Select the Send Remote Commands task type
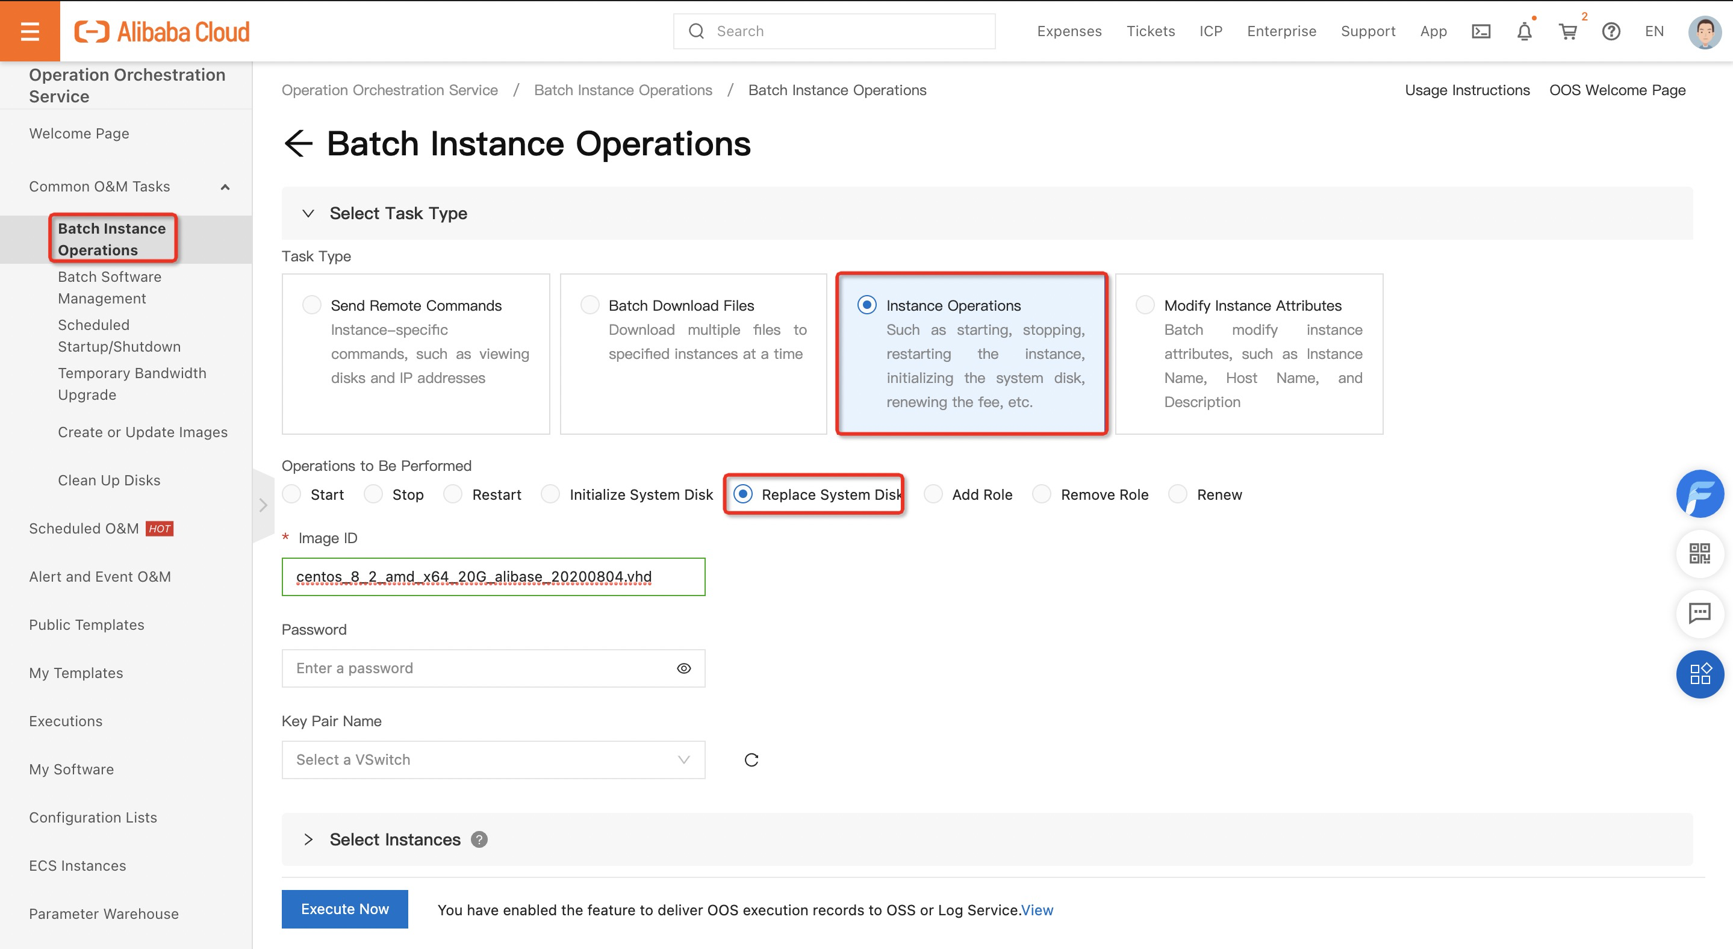Viewport: 1733px width, 949px height. (311, 305)
